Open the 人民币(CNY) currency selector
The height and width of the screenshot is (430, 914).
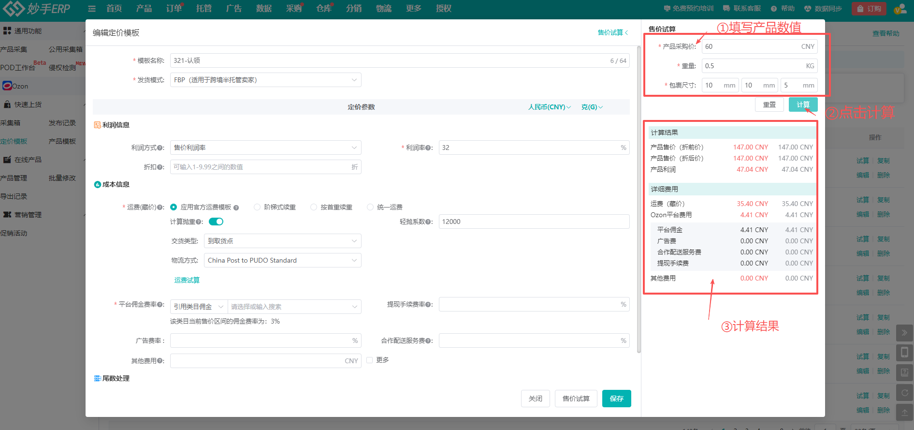click(x=549, y=107)
